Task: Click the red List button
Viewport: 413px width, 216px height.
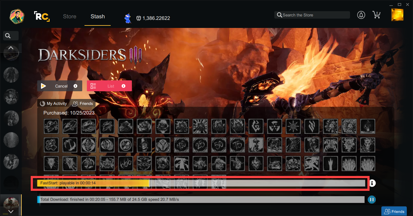Action: pos(109,86)
